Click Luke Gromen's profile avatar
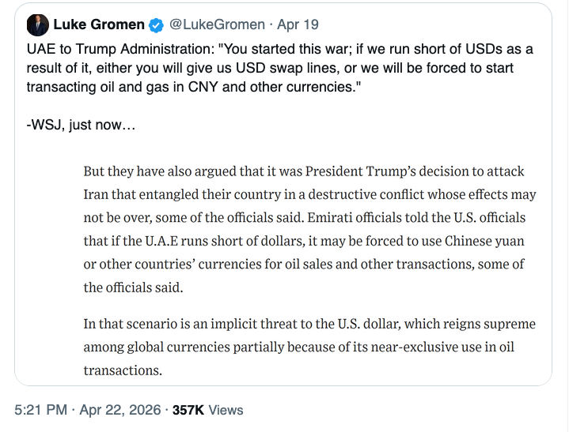Viewport: 569px width, 432px height. pos(38,24)
